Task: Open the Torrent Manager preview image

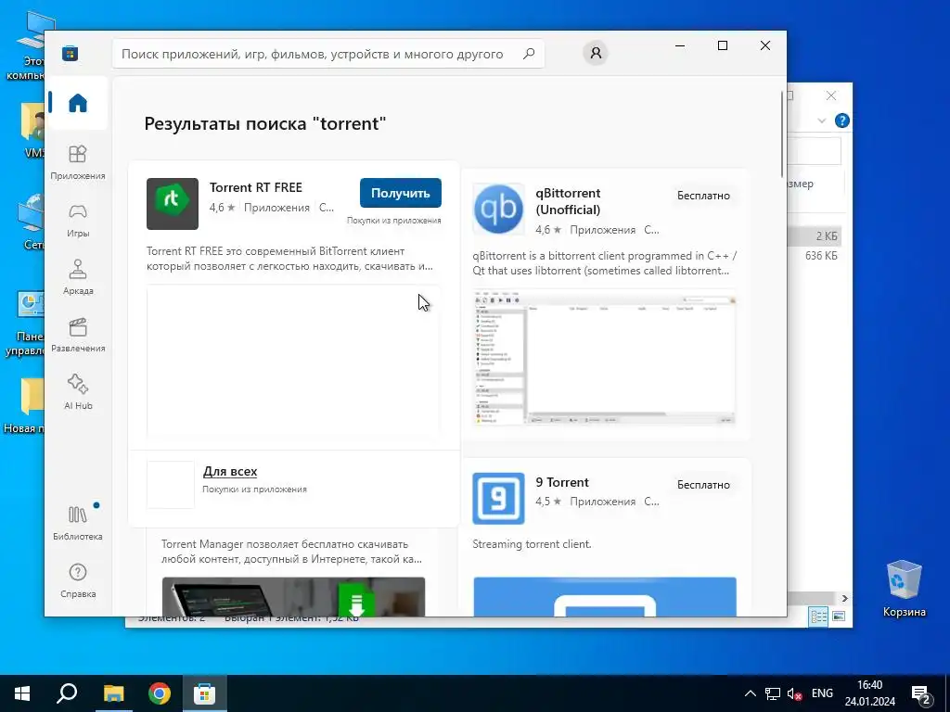Action: click(293, 597)
